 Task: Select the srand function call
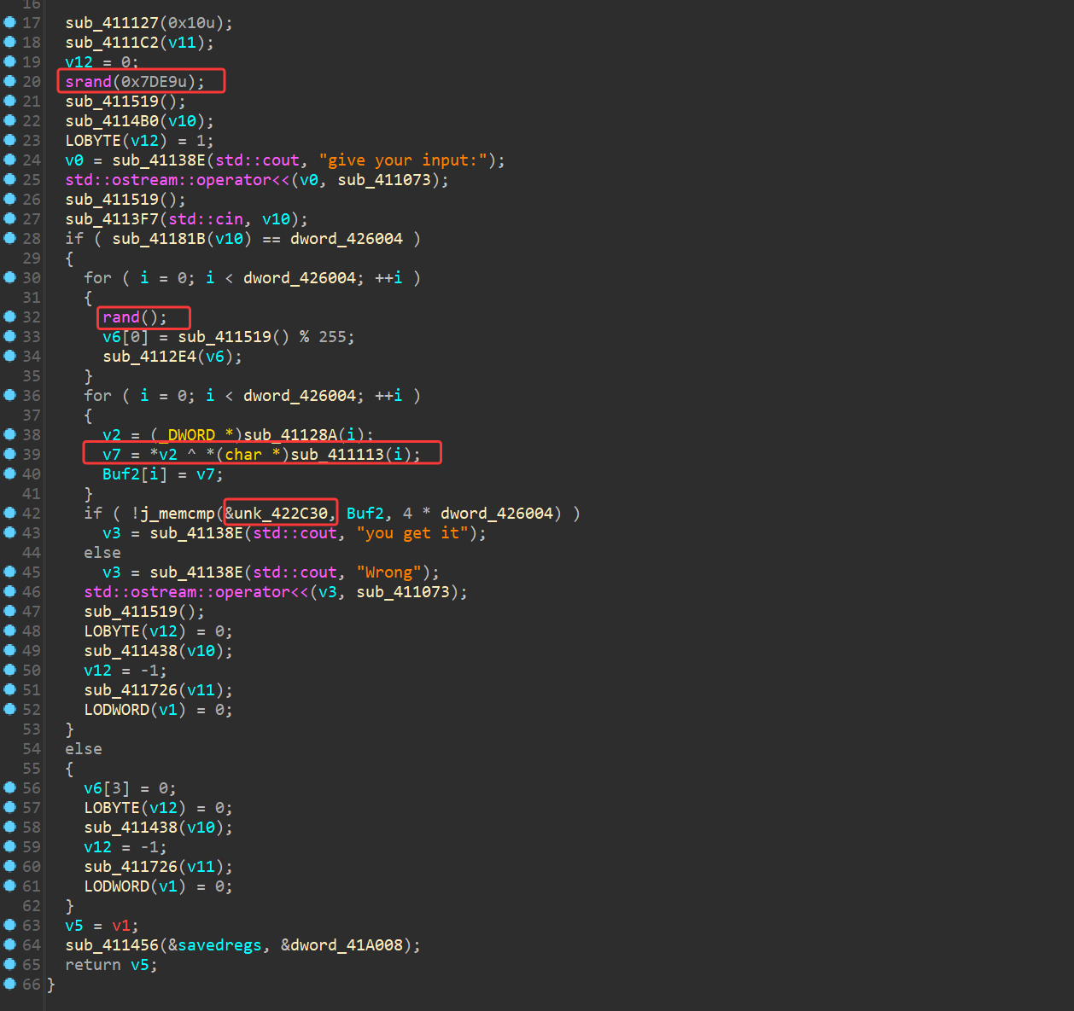(88, 82)
